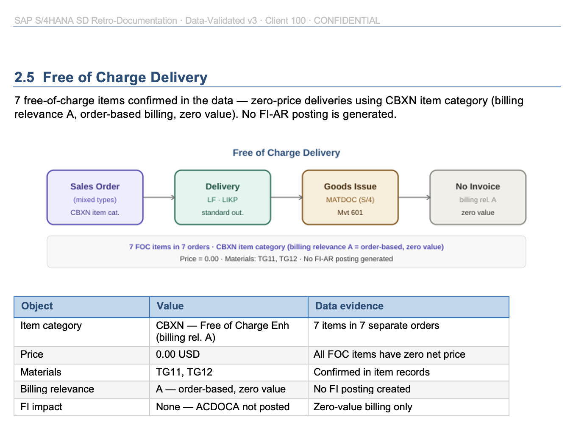Select the Sales Order node in the flow diagram
This screenshot has width=573, height=434.
pyautogui.click(x=95, y=197)
